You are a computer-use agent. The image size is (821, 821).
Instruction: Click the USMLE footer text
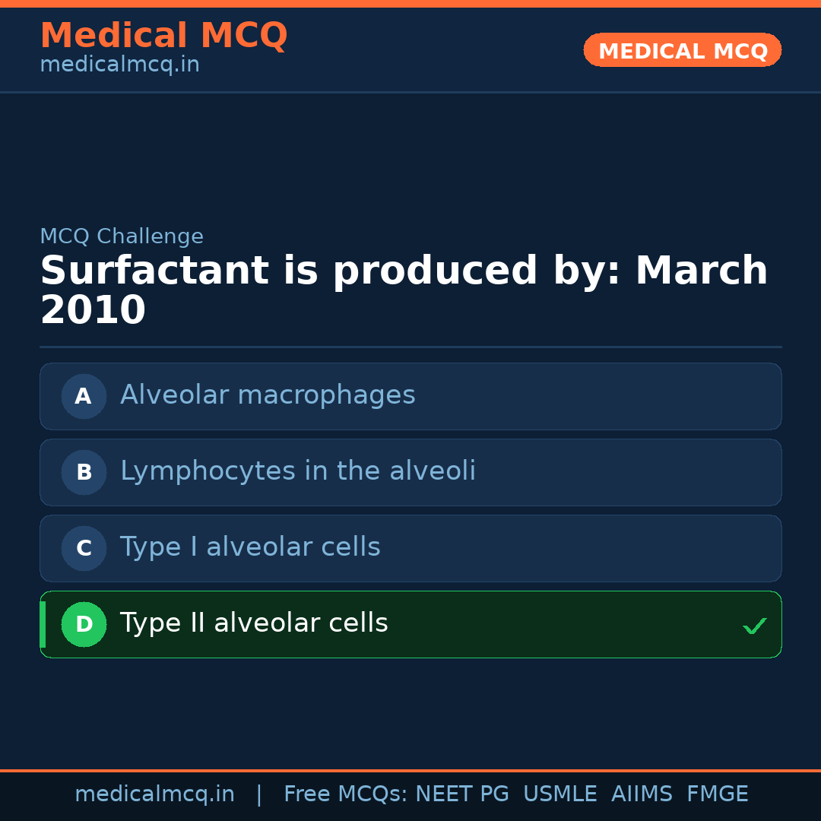[560, 794]
